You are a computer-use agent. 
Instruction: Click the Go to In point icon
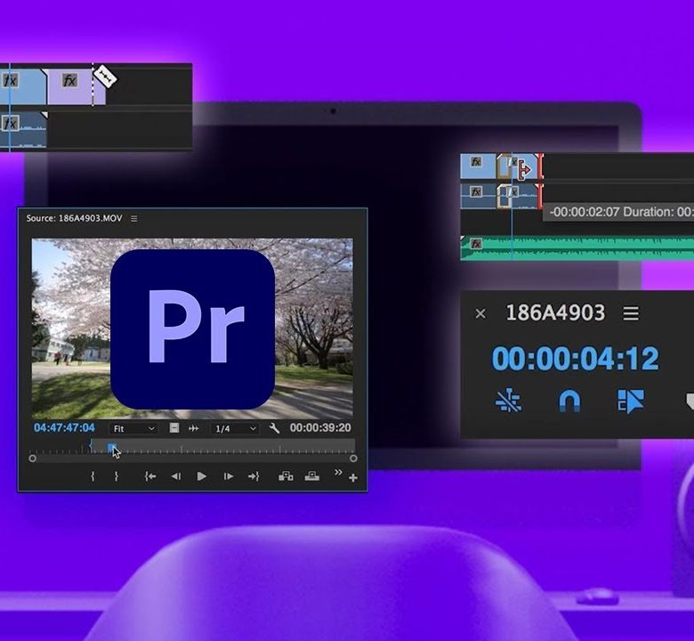click(150, 476)
